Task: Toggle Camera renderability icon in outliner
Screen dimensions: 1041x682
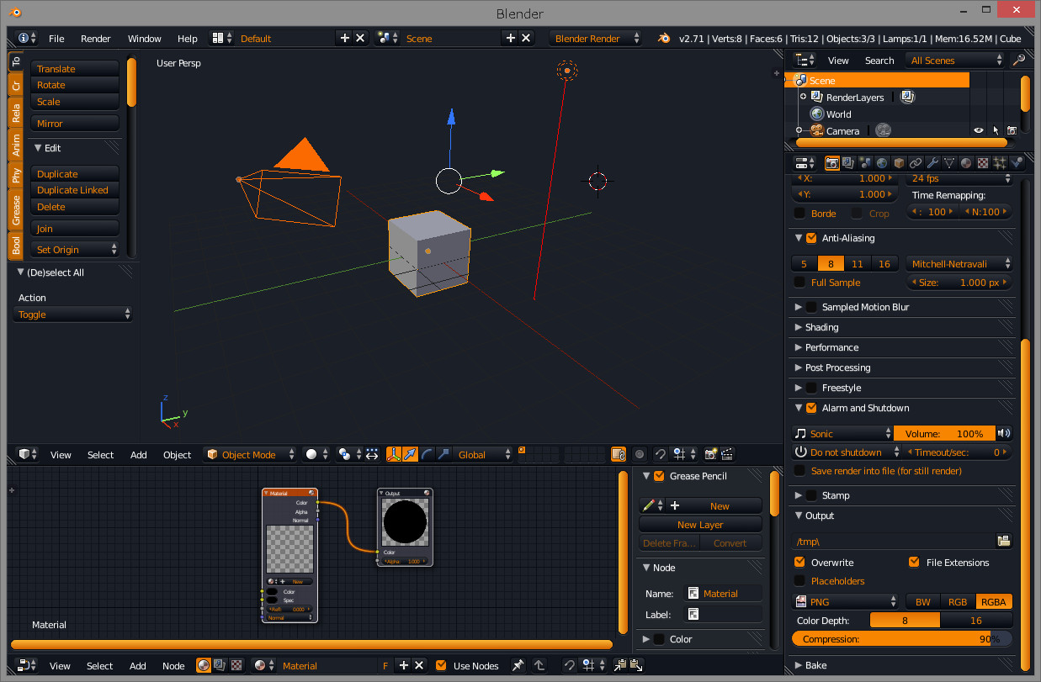Action: 1012,131
